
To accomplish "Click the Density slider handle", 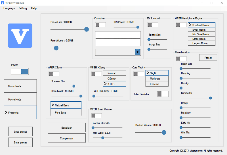I will (x=181, y=88).
